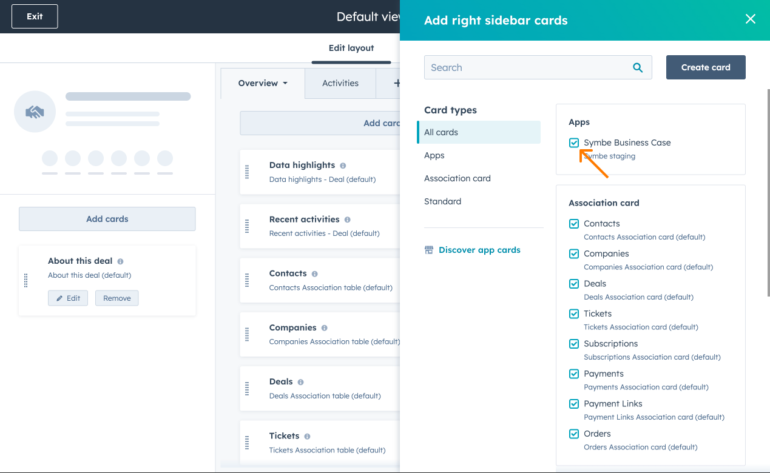
Task: Show All cards card type
Action: coord(479,132)
